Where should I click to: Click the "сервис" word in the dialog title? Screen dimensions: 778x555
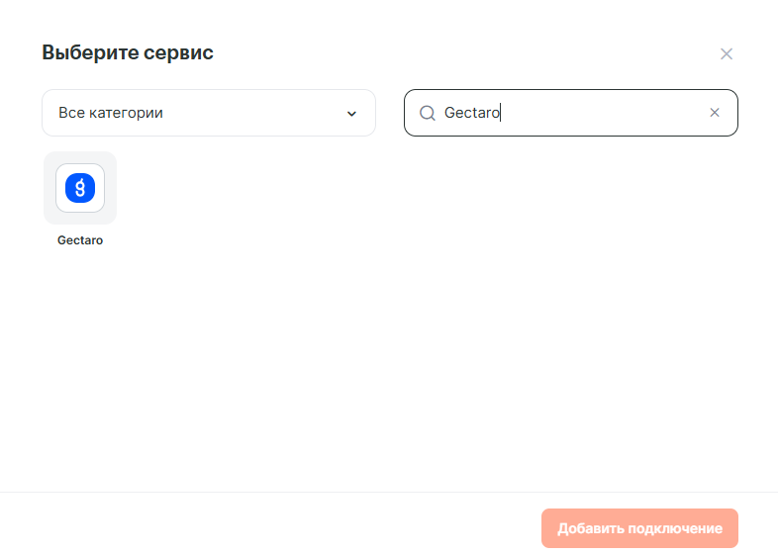pyautogui.click(x=178, y=53)
